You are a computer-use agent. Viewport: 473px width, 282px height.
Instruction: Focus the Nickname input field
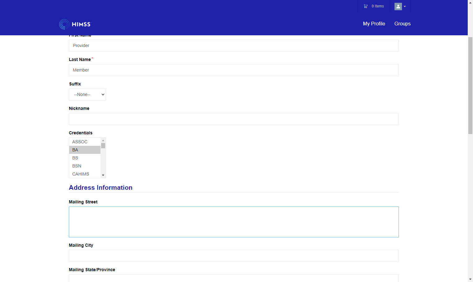234,119
